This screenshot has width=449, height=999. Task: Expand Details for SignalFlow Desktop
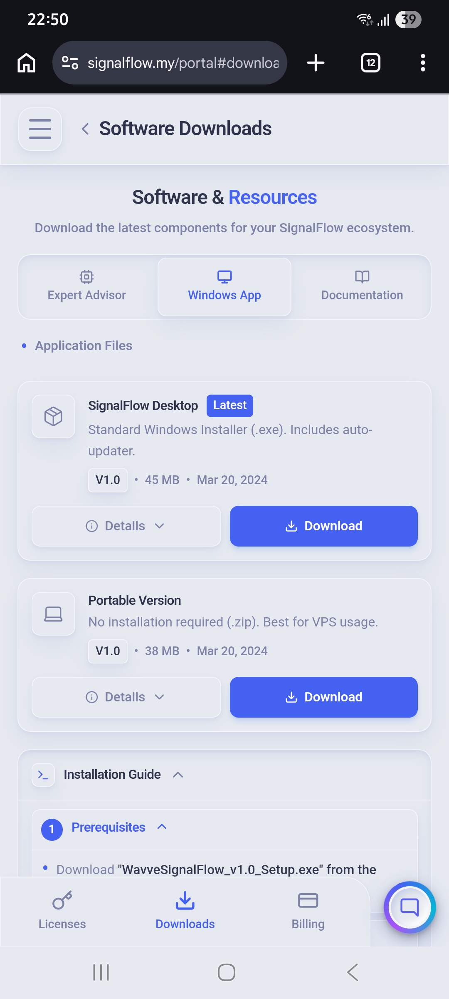[x=126, y=526]
